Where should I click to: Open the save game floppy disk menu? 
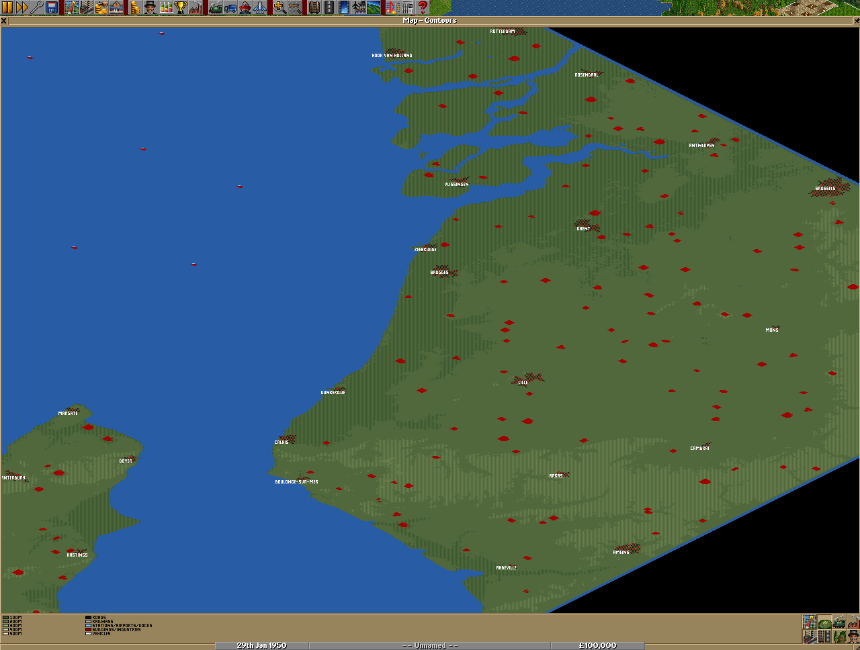coord(52,8)
